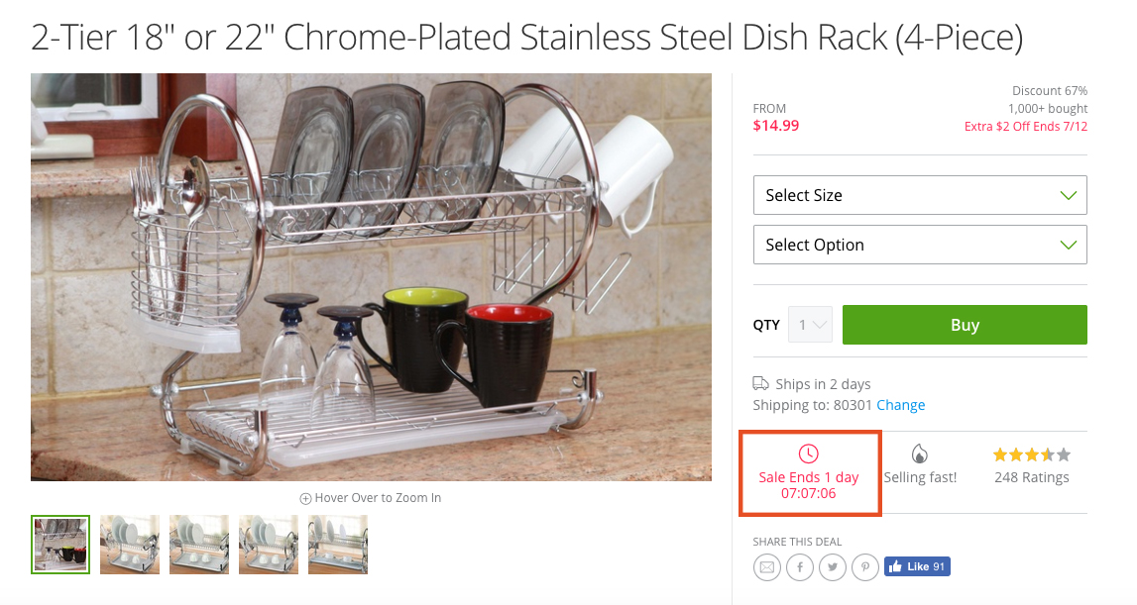
Task: Share the deal on Facebook
Action: click(799, 567)
